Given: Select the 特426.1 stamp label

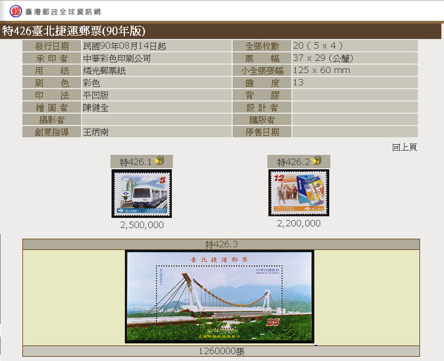Looking at the screenshot, I should [136, 162].
